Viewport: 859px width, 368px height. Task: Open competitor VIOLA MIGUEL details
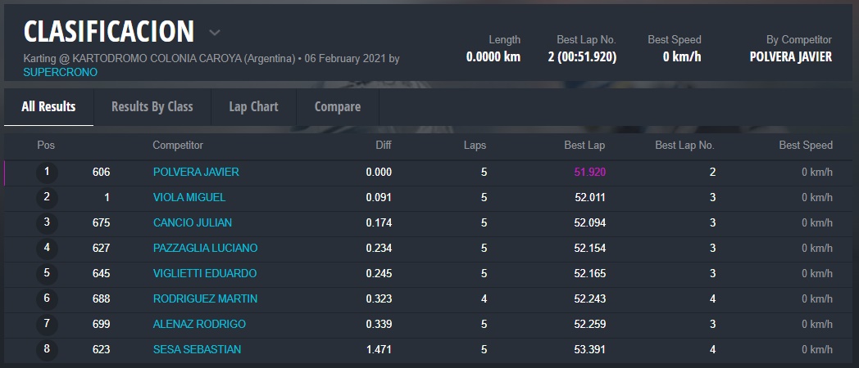(x=189, y=197)
